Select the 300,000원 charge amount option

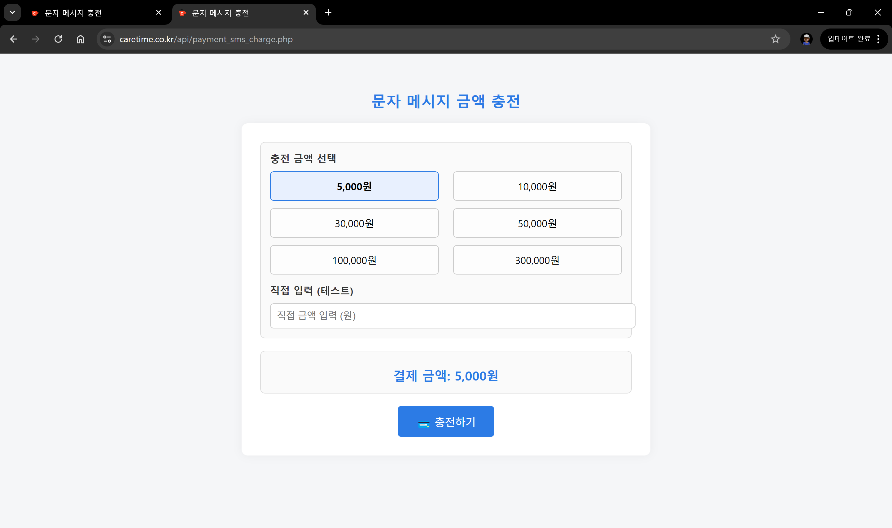click(x=537, y=260)
